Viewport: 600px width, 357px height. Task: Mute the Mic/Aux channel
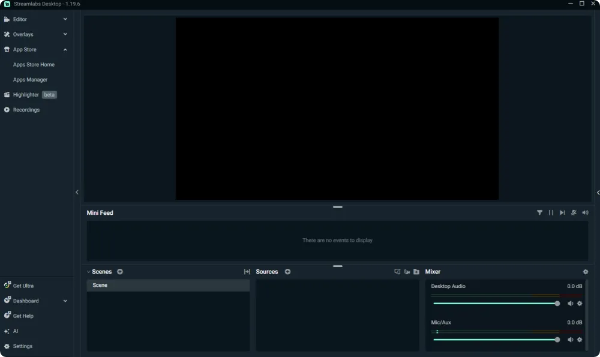click(x=570, y=340)
